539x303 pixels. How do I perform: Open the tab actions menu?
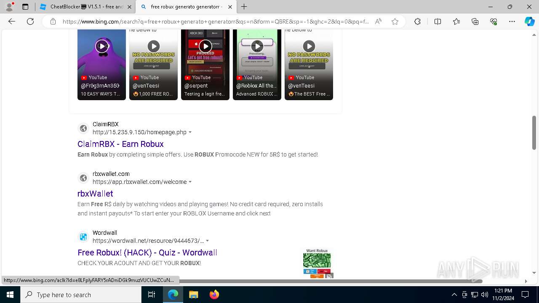25,7
